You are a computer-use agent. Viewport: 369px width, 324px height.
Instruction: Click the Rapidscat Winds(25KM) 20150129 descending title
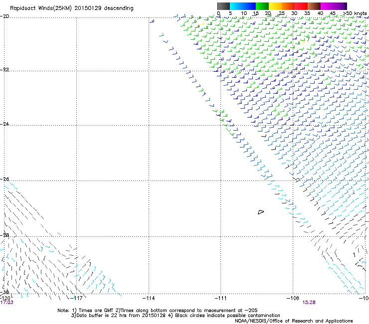[71, 8]
